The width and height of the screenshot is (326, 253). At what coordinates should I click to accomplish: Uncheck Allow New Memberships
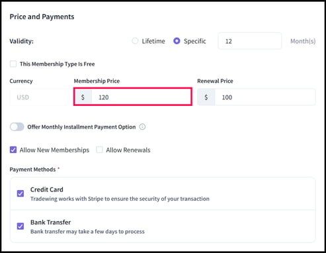click(x=13, y=150)
